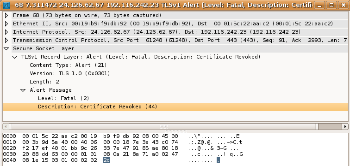Click hex offset 0040 row label
Image resolution: width=350 pixels, height=166 pixels.
[9, 160]
